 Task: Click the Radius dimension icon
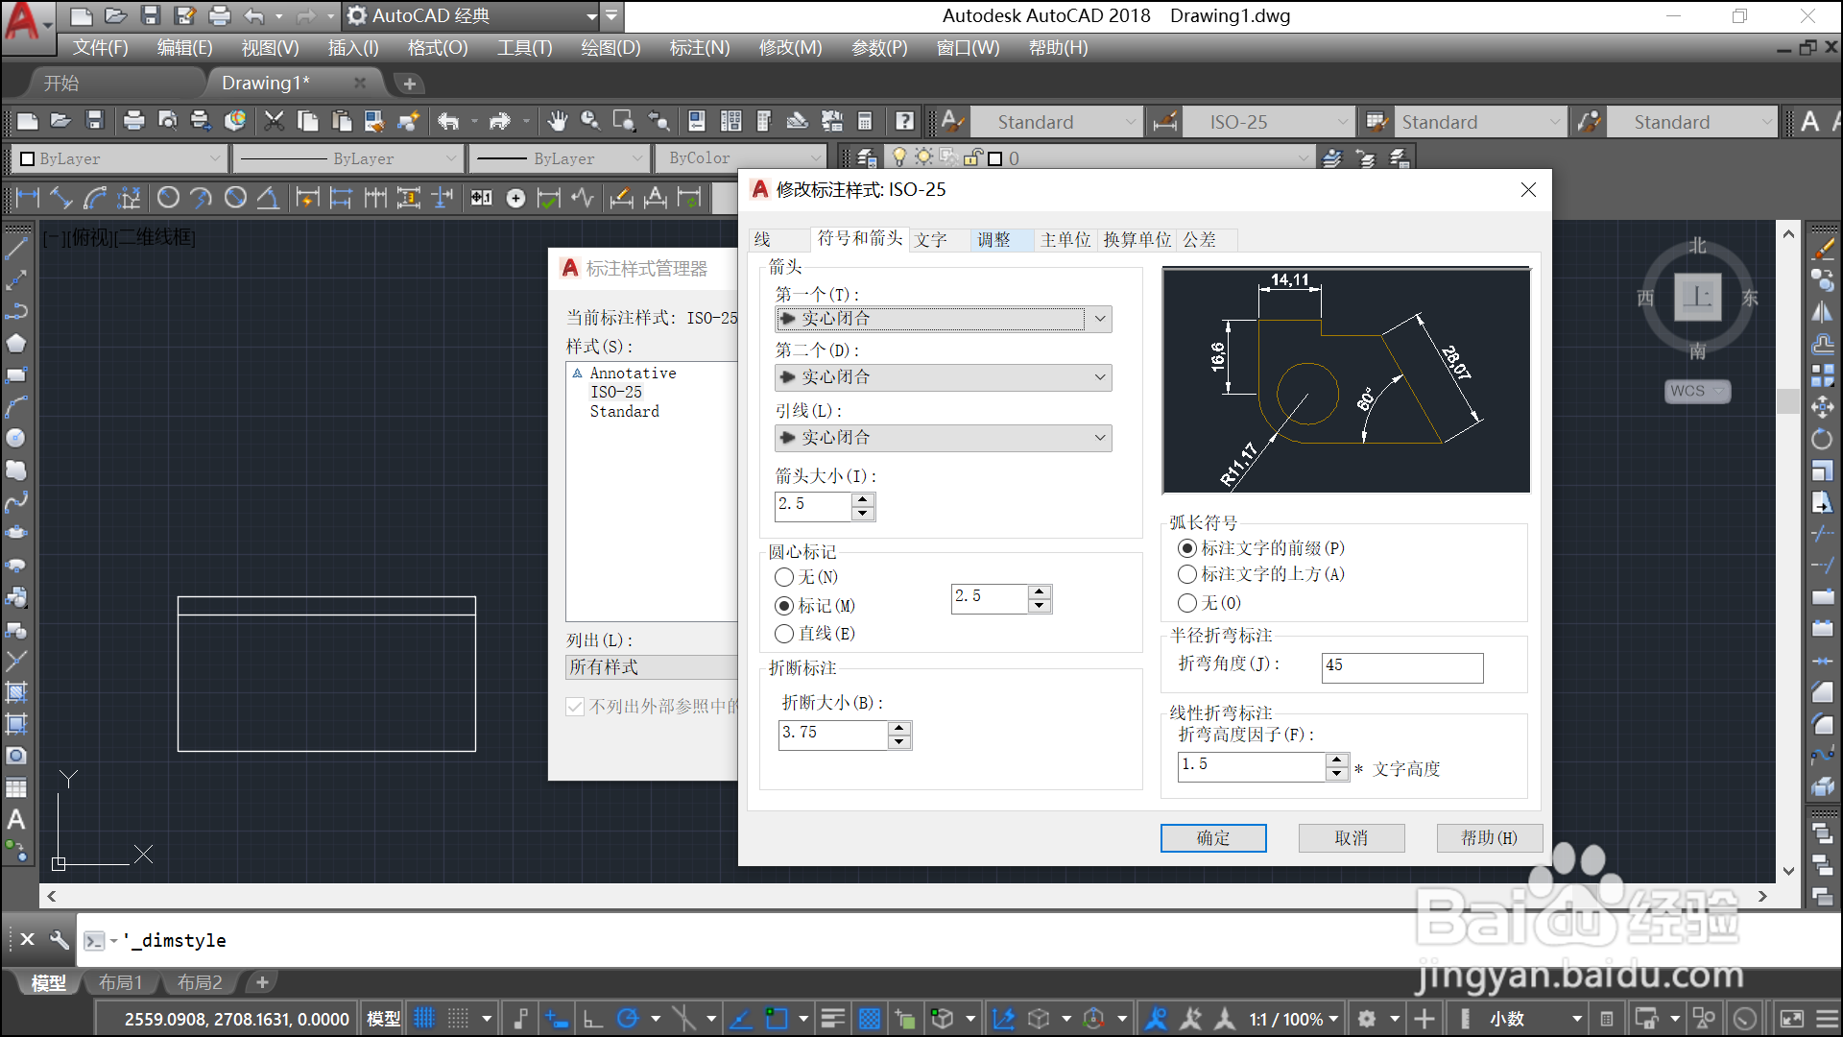(x=168, y=198)
